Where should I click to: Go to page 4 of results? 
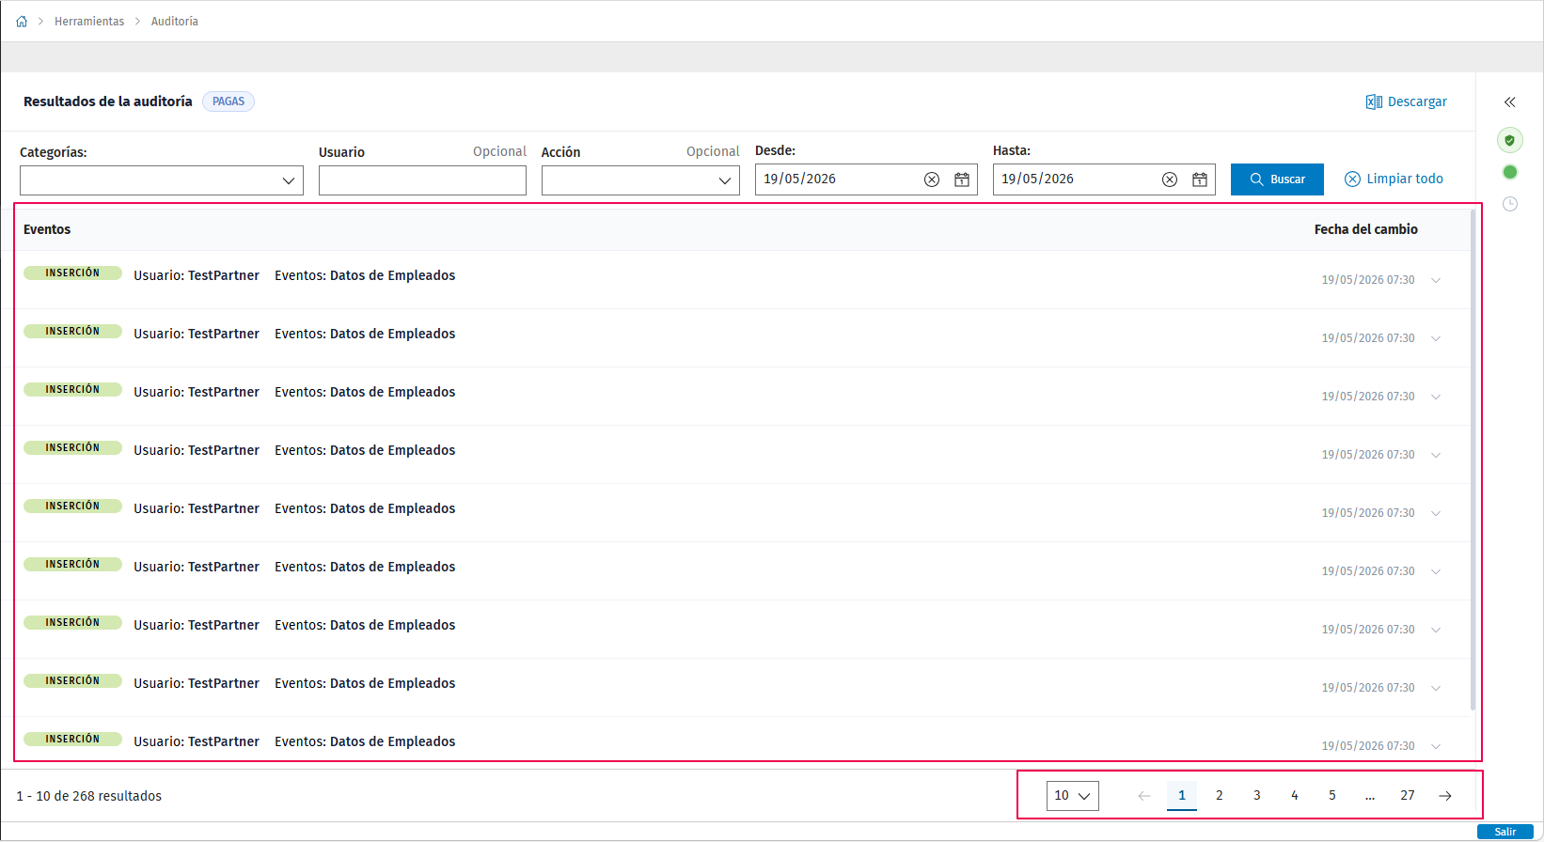tap(1295, 796)
